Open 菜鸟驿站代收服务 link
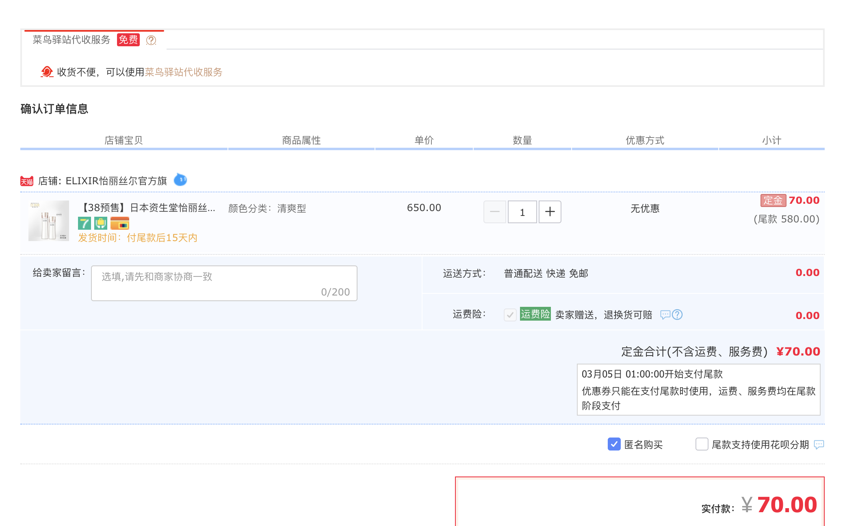The width and height of the screenshot is (845, 526). tap(184, 72)
